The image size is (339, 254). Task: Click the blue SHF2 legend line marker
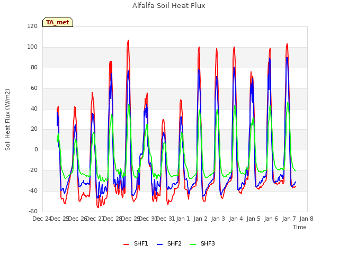pos(159,244)
